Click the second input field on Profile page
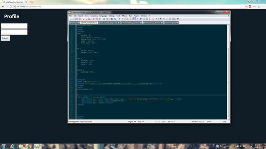266x149 pixels. 14,32
